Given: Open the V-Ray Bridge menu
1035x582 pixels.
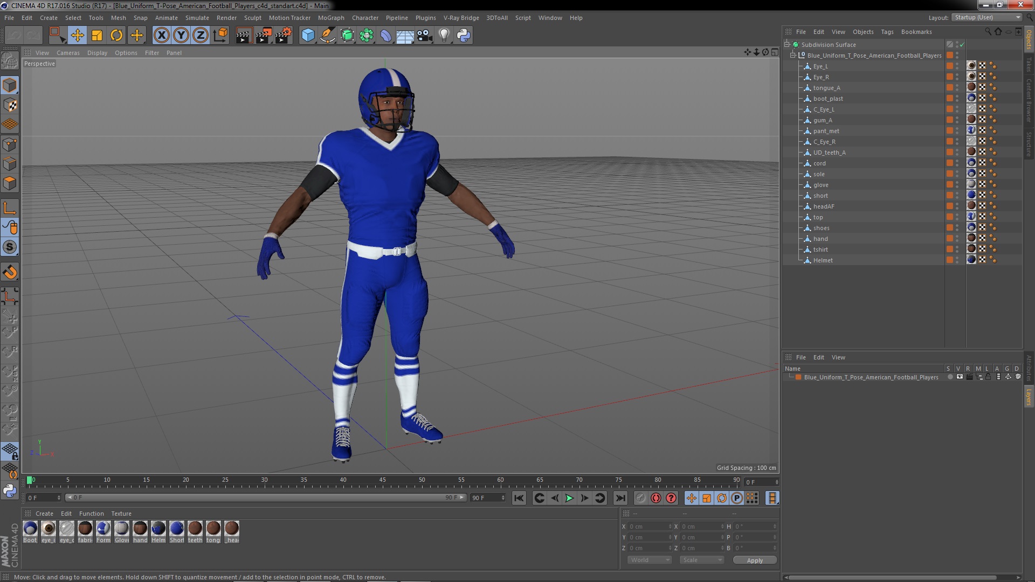Looking at the screenshot, I should (461, 18).
